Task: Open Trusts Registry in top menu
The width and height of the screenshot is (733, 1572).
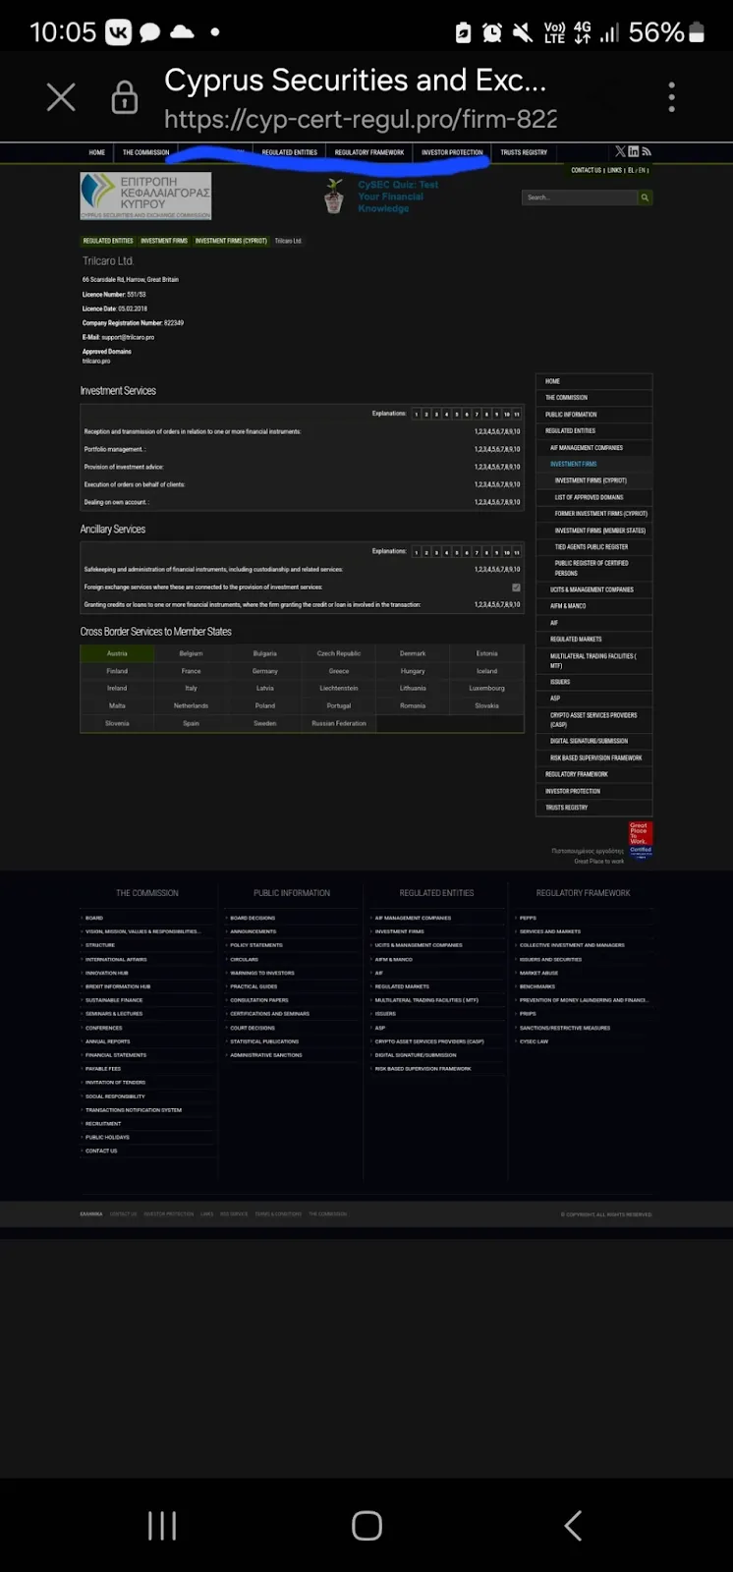Action: pos(524,152)
